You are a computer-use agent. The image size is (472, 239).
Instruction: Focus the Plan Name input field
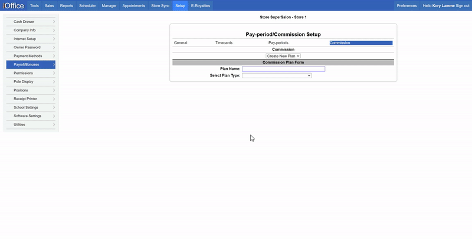[x=284, y=69]
